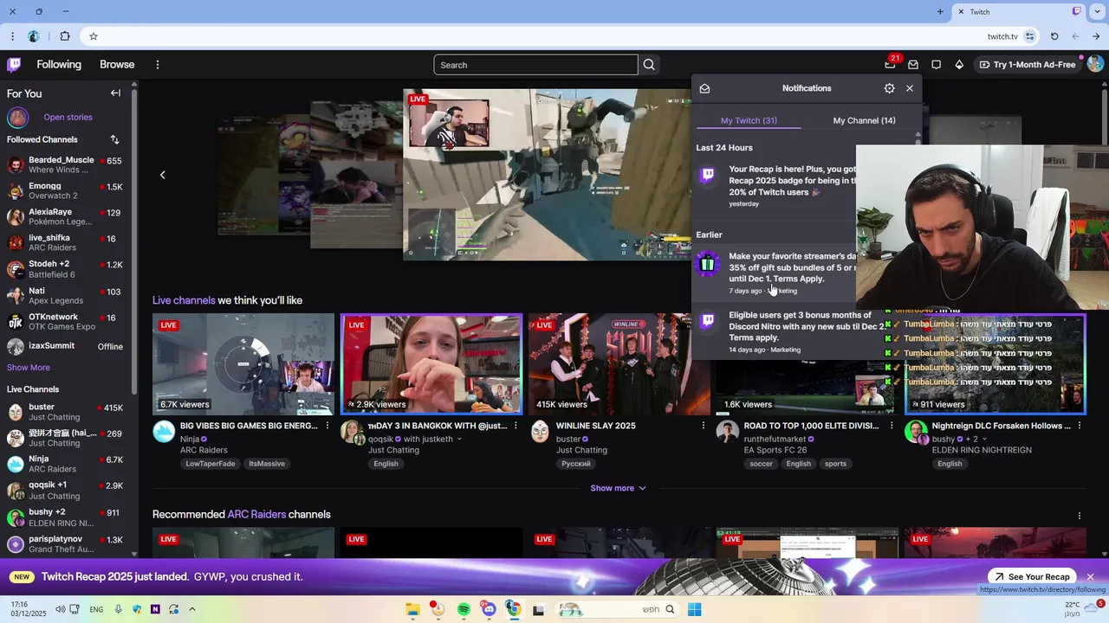Viewport: 1109px width, 623px height.
Task: Open File Explorer from the taskbar
Action: (x=413, y=609)
